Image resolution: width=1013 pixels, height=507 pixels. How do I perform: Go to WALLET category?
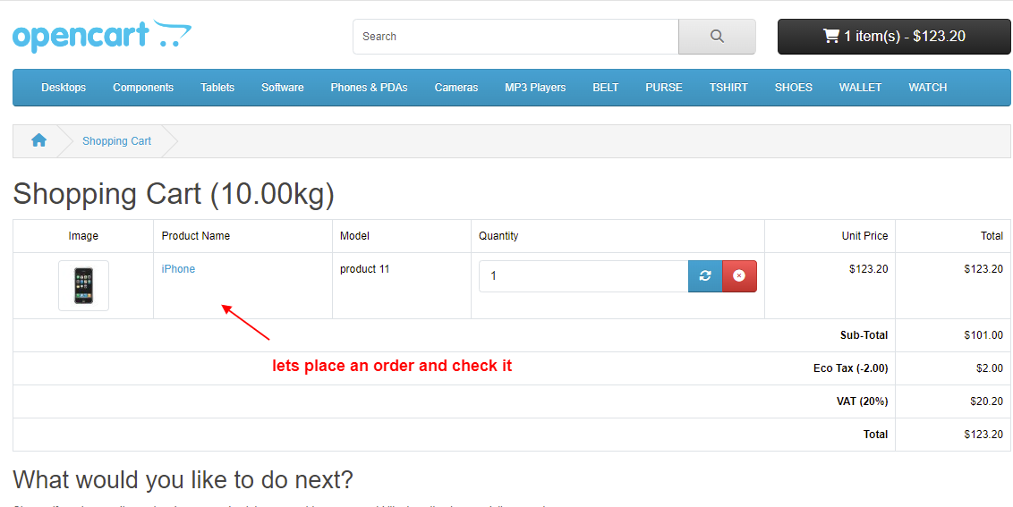pos(860,88)
